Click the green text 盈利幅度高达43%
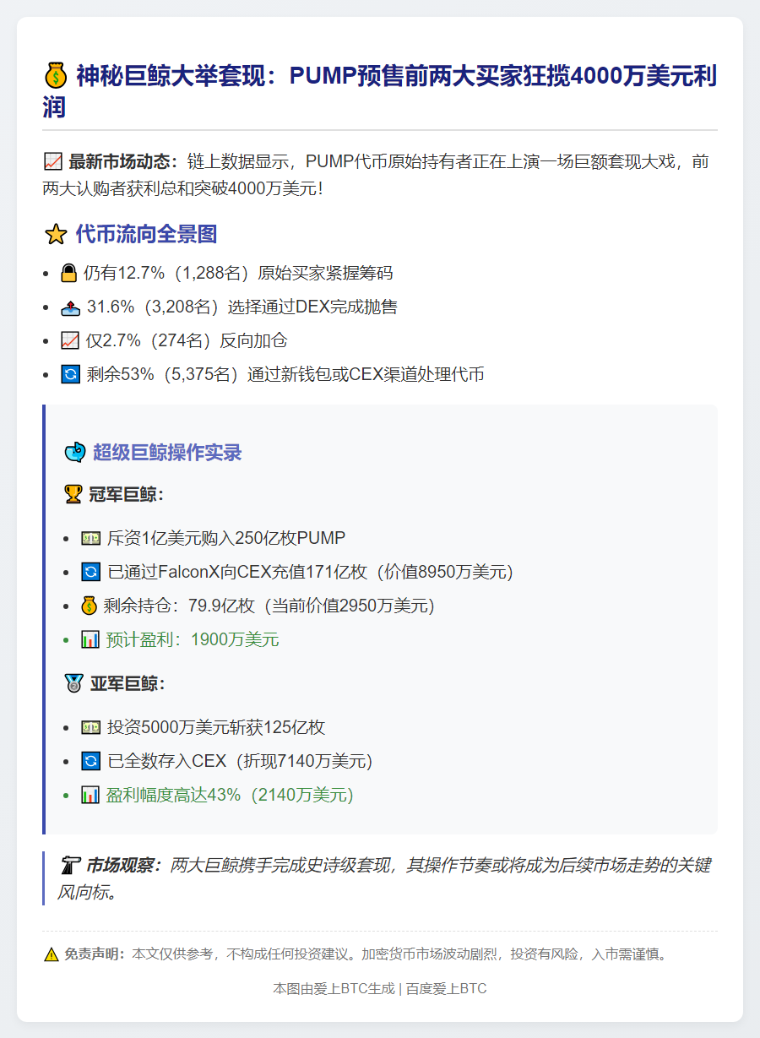Viewport: 760px width, 1038px height. coord(174,795)
